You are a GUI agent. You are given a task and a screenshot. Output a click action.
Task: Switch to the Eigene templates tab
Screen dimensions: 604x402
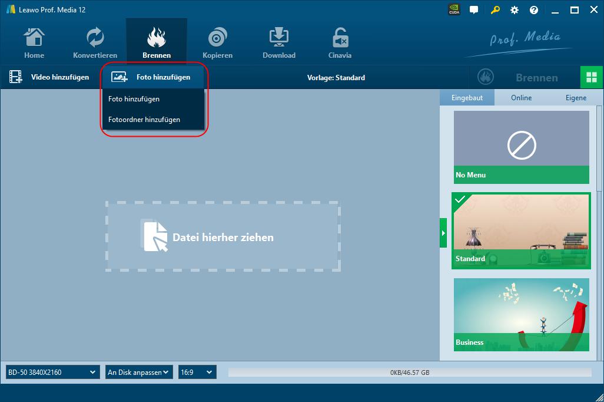576,98
